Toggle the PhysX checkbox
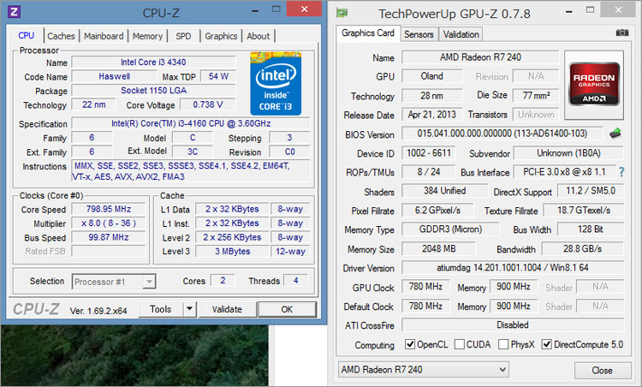 [504, 344]
